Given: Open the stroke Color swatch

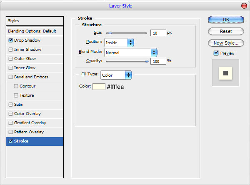Looking at the screenshot, I should pyautogui.click(x=99, y=87).
